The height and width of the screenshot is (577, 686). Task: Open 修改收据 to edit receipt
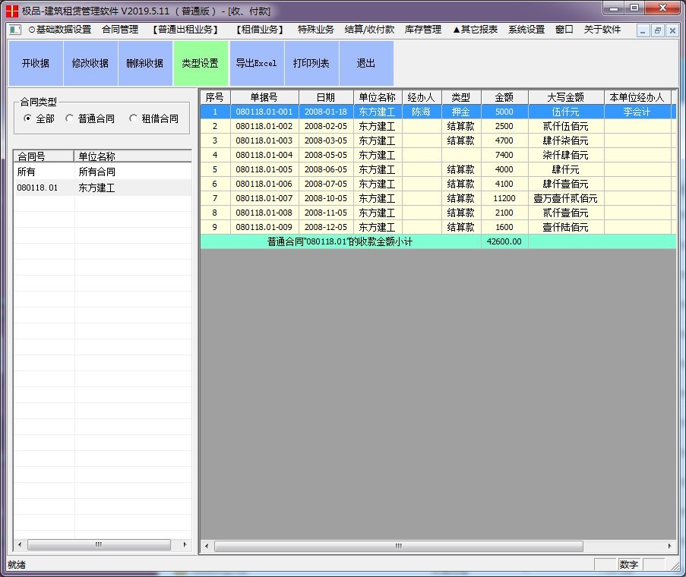[x=90, y=64]
